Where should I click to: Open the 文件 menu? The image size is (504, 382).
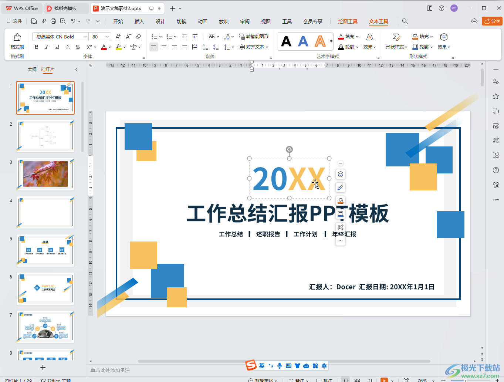click(x=14, y=21)
